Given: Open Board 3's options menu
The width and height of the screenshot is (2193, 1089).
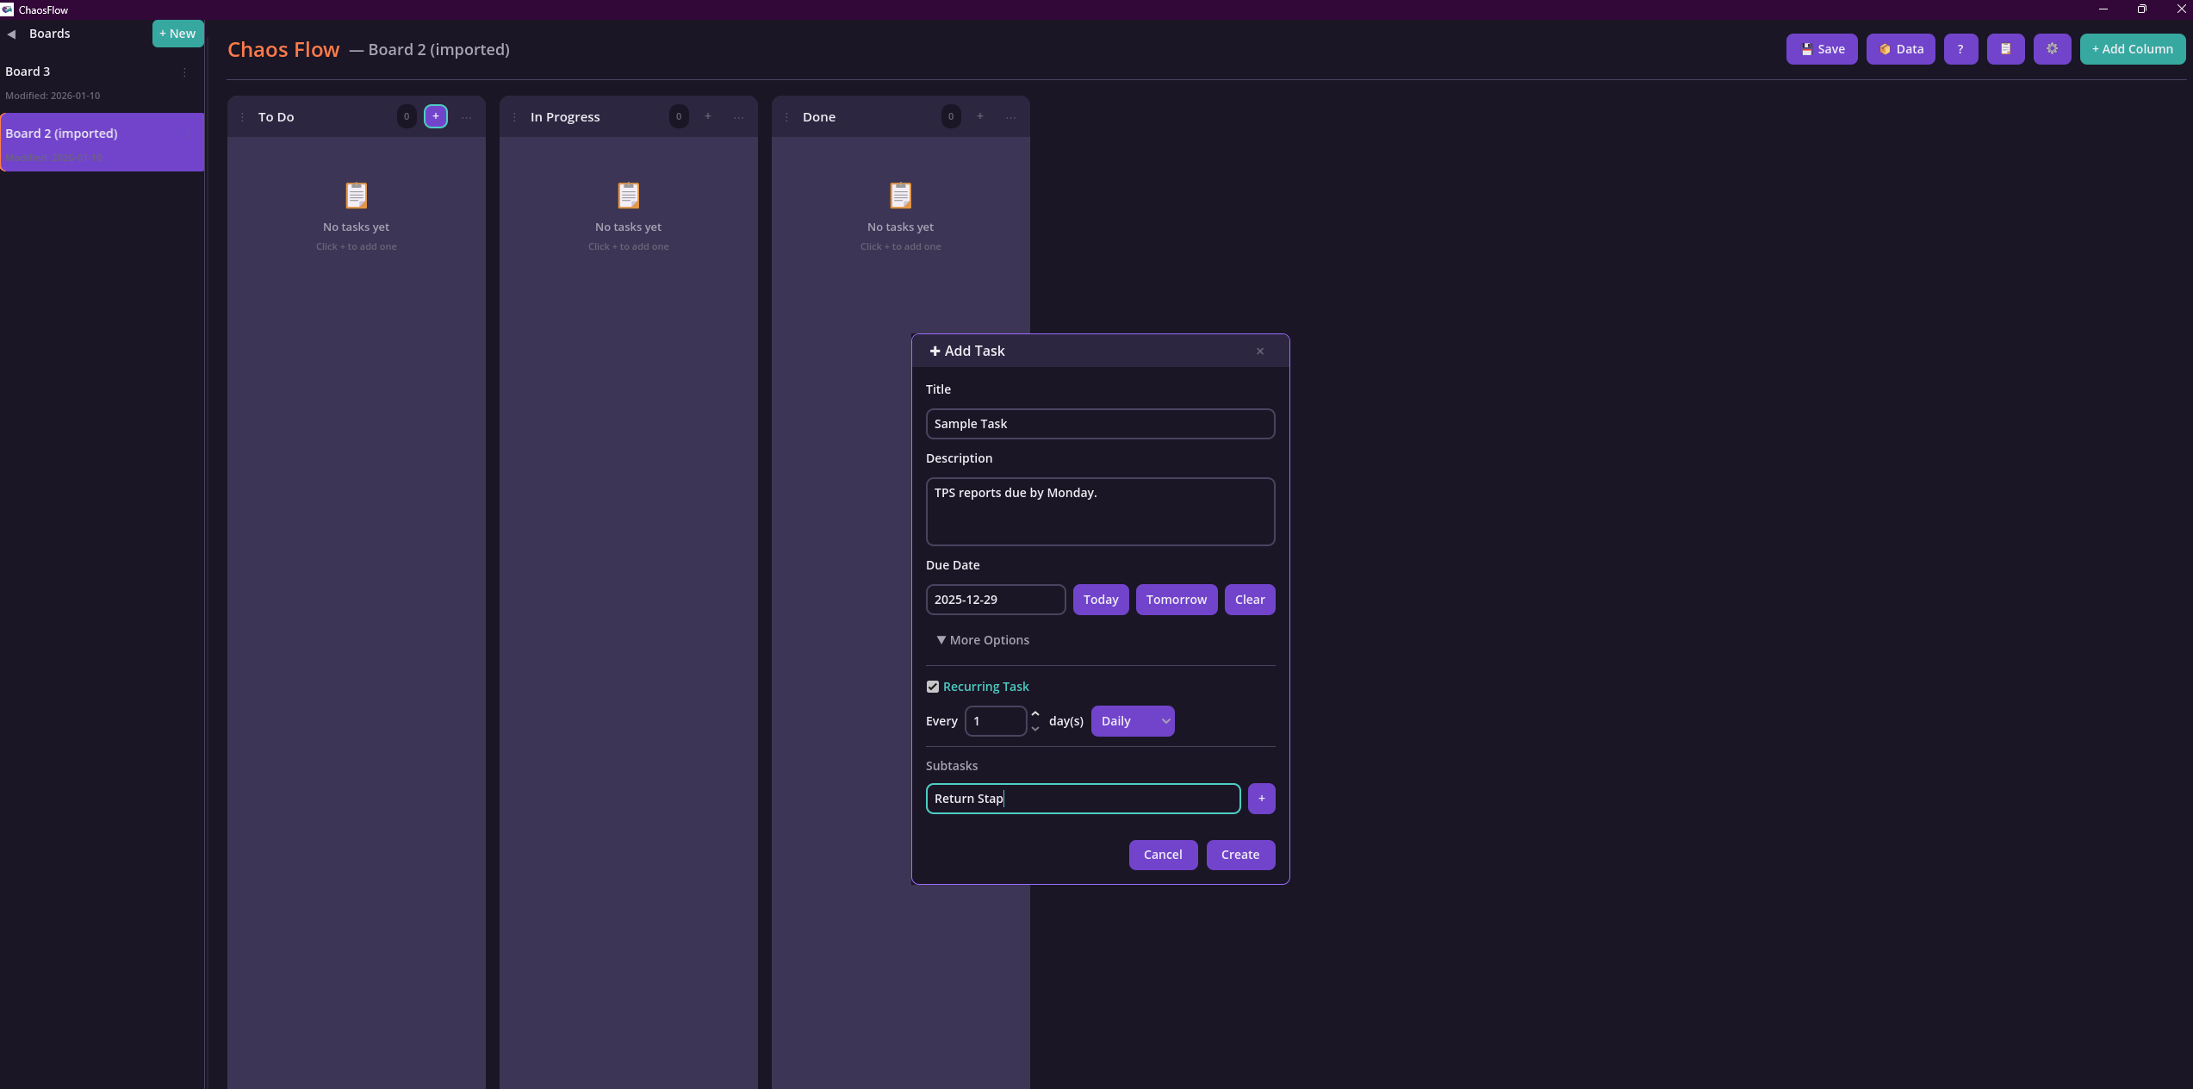Looking at the screenshot, I should pyautogui.click(x=184, y=72).
